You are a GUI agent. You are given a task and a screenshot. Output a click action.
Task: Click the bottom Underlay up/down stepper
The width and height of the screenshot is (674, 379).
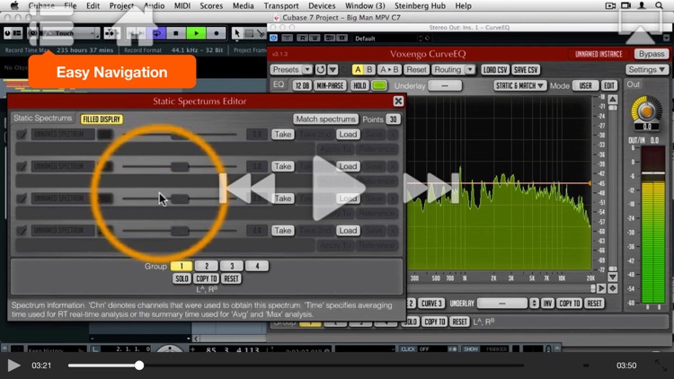coord(534,304)
